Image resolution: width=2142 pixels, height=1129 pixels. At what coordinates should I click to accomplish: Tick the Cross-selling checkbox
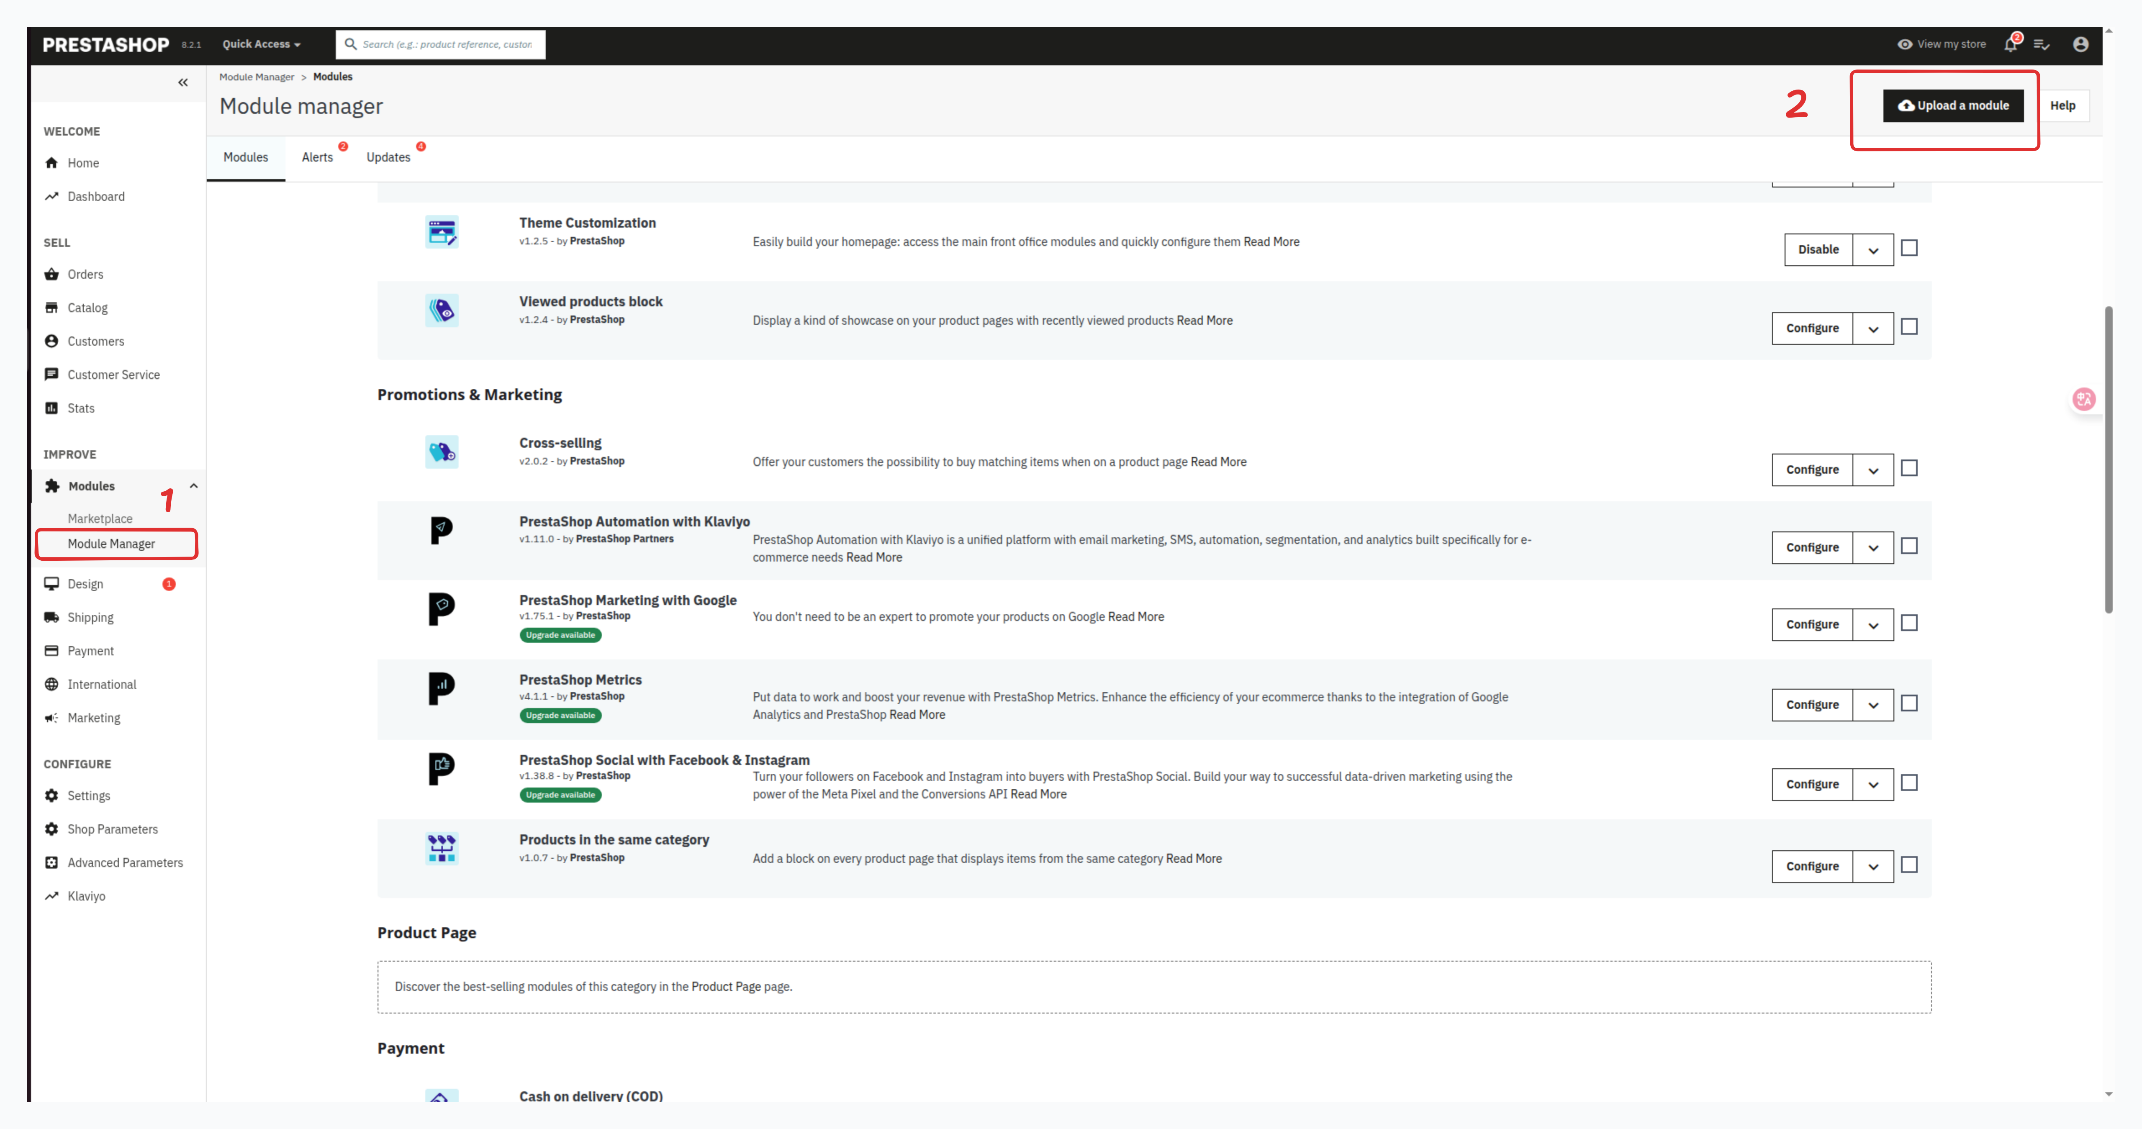[x=1909, y=468]
